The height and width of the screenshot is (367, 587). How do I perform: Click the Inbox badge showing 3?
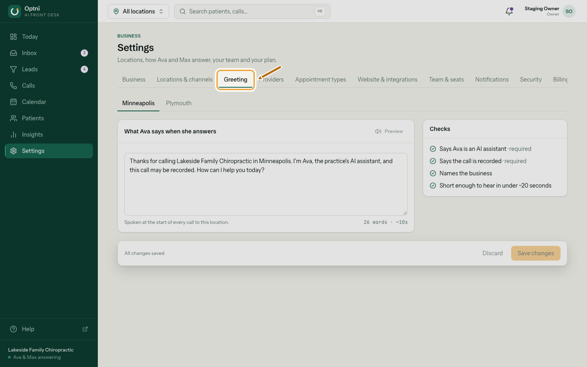coord(84,53)
